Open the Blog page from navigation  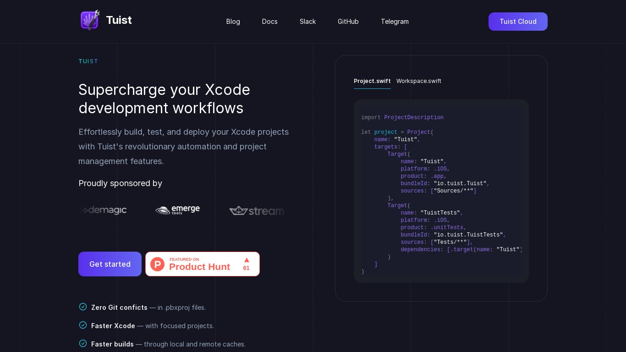coord(233,22)
